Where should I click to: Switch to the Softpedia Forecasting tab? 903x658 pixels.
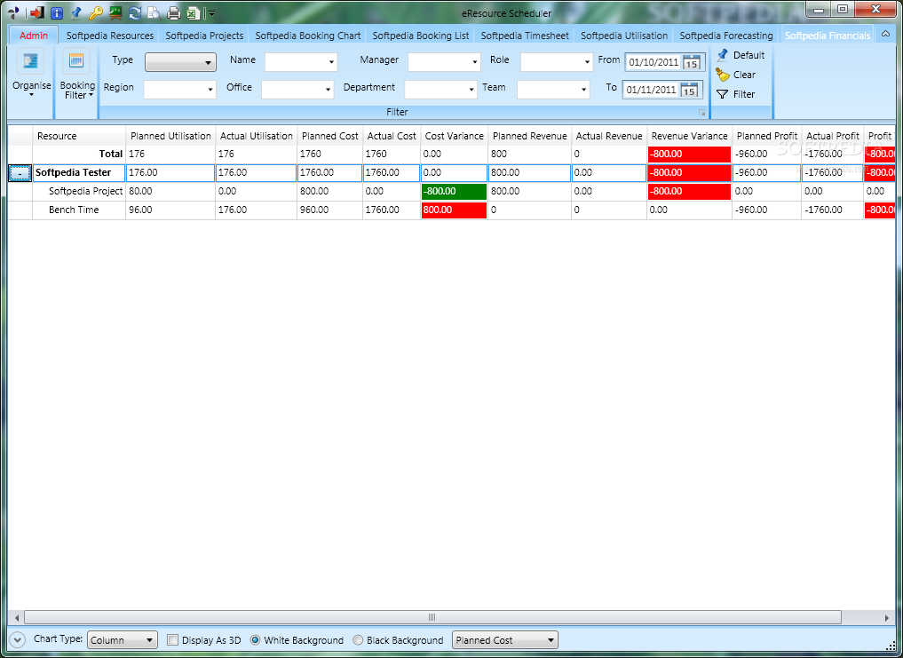(726, 36)
